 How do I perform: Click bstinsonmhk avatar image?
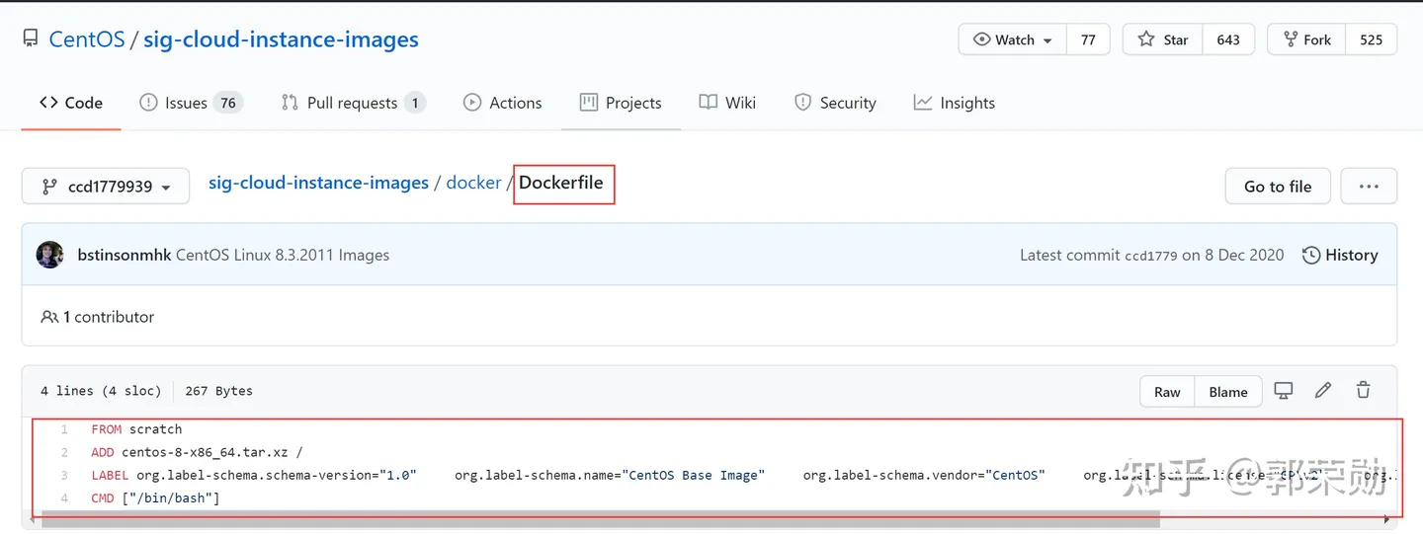[50, 255]
